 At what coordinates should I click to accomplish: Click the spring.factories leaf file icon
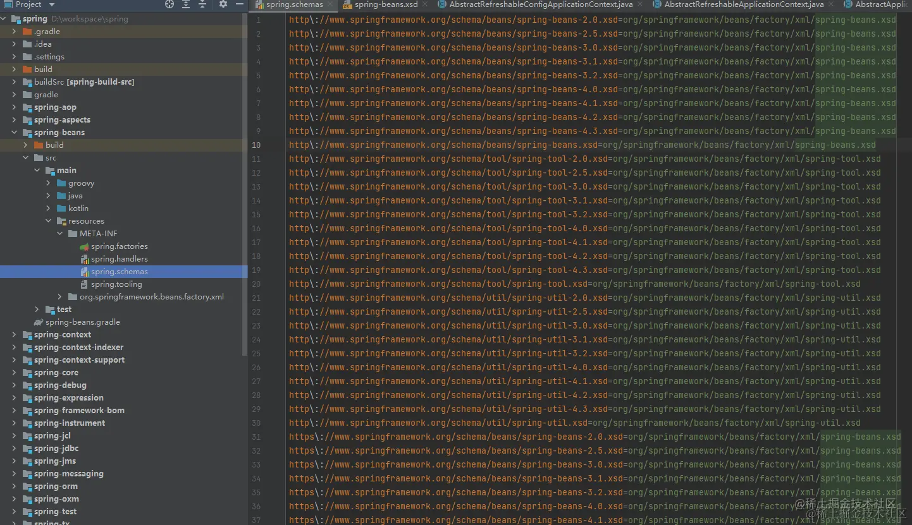(x=85, y=246)
